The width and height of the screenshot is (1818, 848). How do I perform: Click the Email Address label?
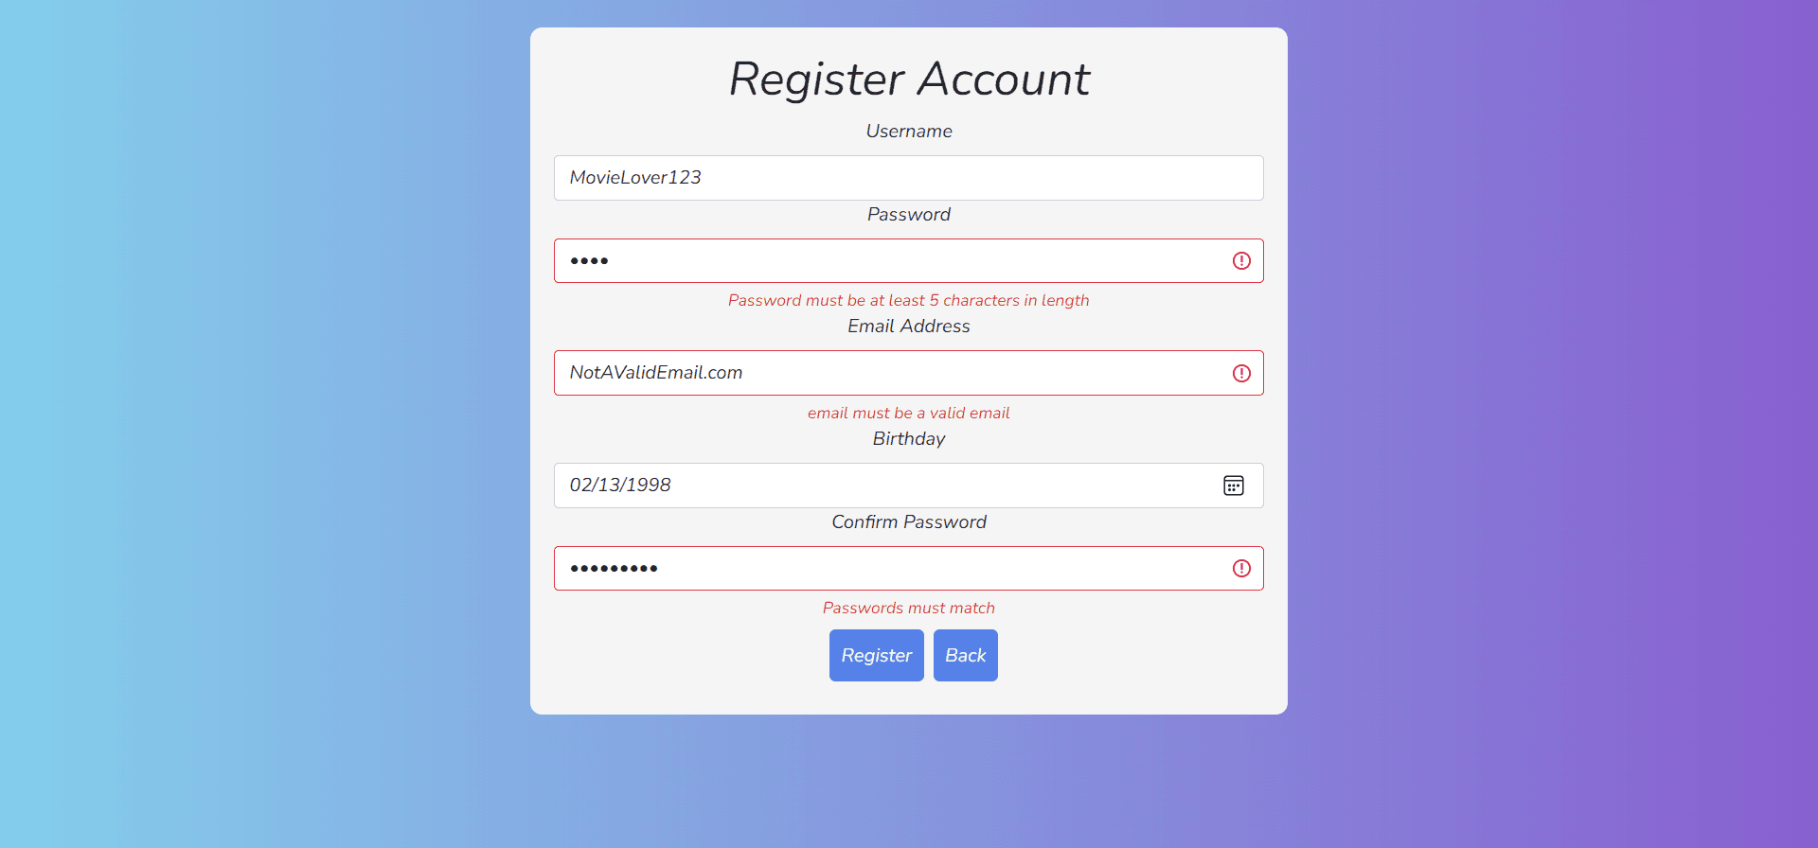[909, 327]
